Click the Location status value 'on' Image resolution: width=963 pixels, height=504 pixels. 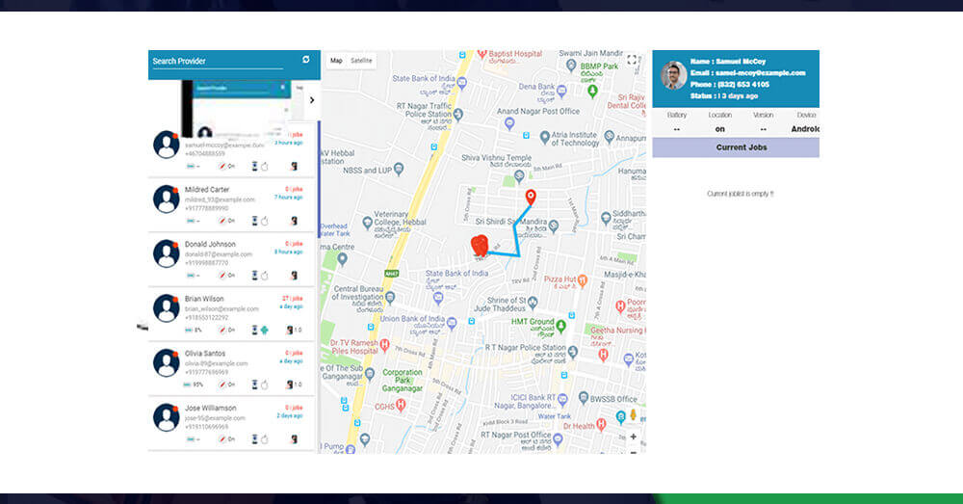(719, 129)
